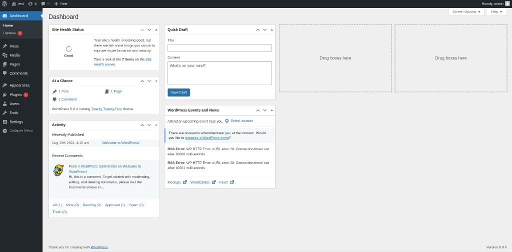Move Activity box up

coord(142,125)
